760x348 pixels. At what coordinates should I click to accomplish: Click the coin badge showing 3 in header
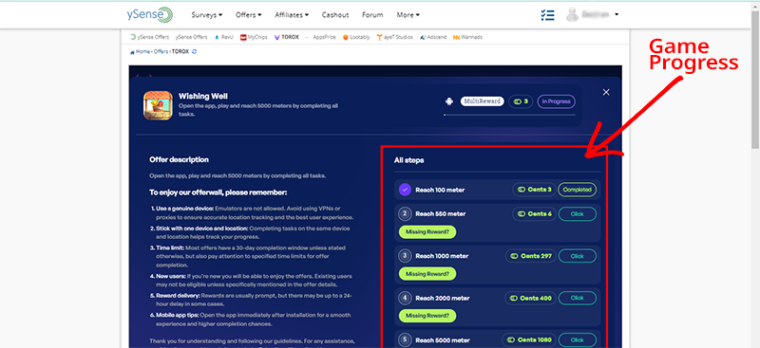521,101
